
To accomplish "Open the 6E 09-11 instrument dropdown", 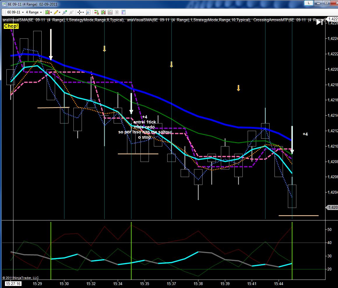I will point(15,12).
